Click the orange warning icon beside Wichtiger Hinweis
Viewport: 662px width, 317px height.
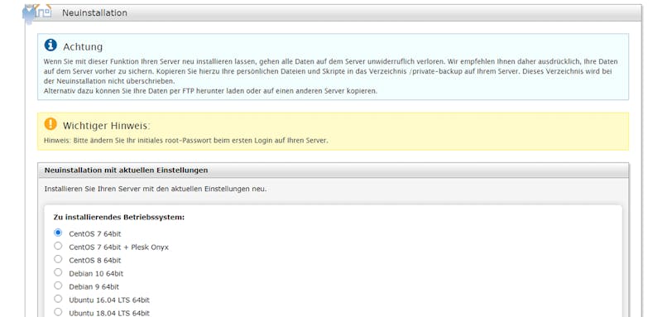coord(50,123)
